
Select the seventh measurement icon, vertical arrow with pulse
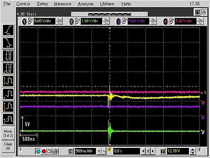(x=8, y=106)
